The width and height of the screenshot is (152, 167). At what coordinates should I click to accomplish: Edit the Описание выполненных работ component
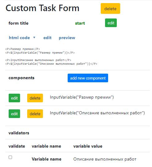pos(14,114)
